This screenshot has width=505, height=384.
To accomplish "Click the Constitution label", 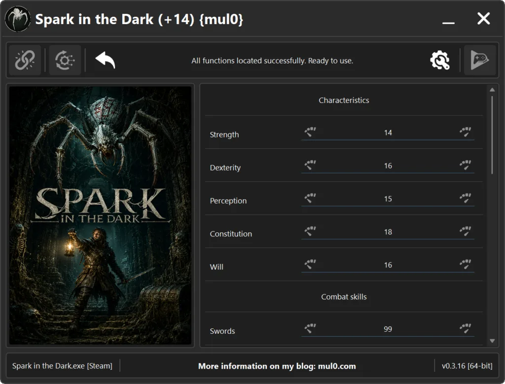I will (231, 234).
